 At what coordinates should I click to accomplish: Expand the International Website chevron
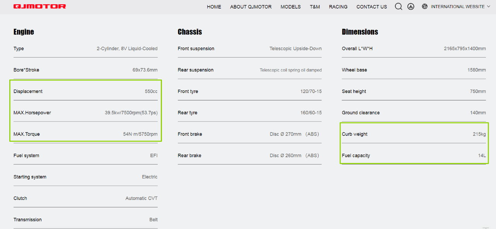pyautogui.click(x=488, y=7)
